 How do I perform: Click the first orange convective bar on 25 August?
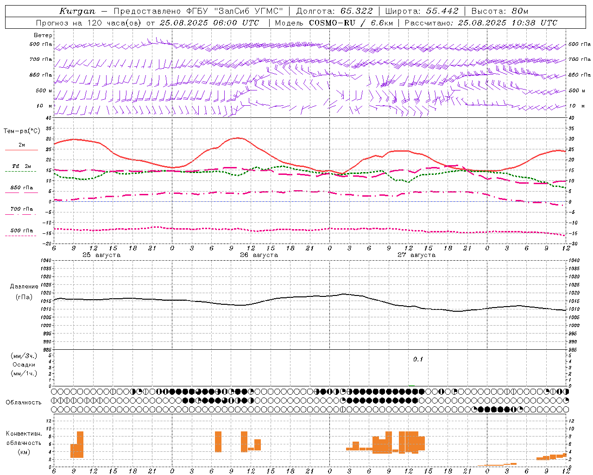point(74,451)
